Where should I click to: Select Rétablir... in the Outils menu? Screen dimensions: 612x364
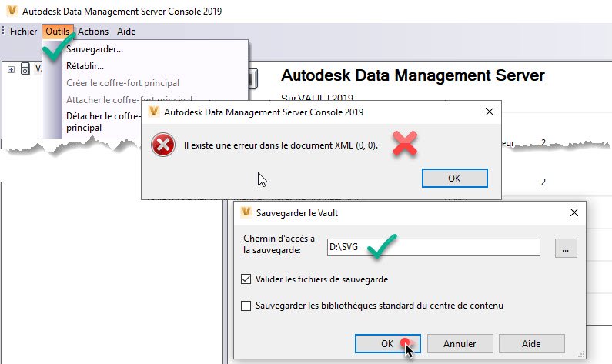pos(85,66)
